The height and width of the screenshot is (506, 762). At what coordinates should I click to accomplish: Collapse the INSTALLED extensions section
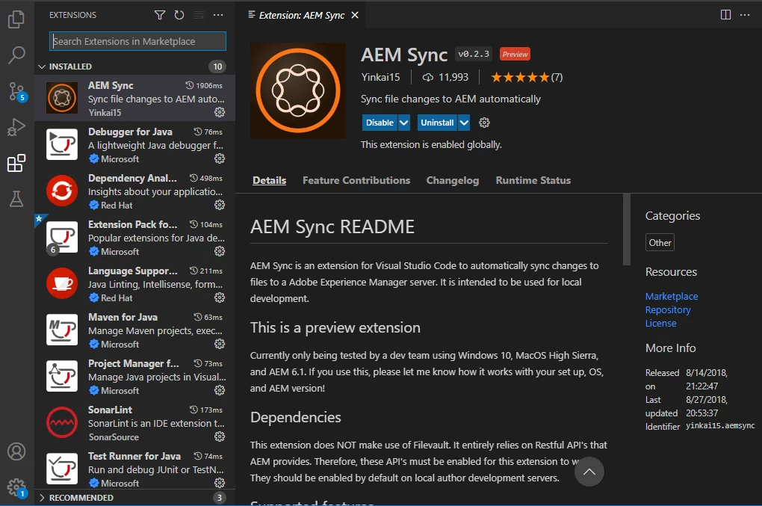point(134,67)
